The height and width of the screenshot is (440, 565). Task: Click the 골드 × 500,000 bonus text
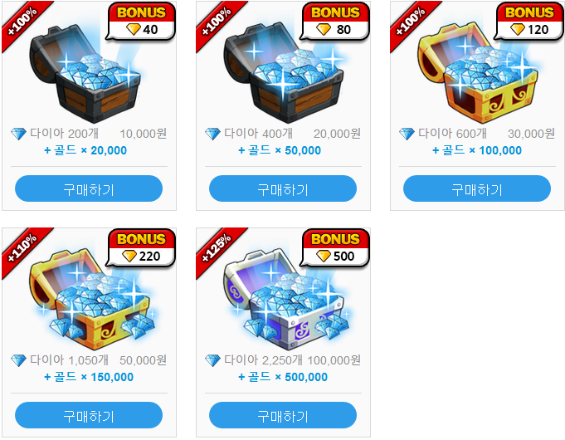283,377
